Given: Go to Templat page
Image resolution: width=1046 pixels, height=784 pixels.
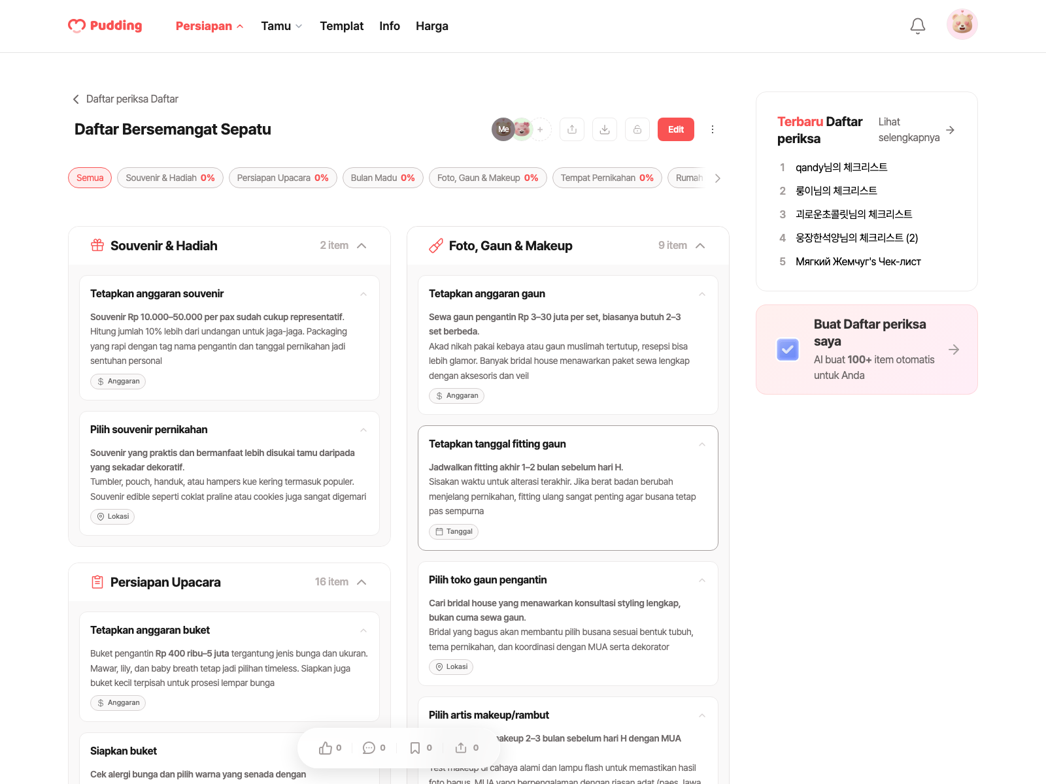Looking at the screenshot, I should (x=342, y=26).
